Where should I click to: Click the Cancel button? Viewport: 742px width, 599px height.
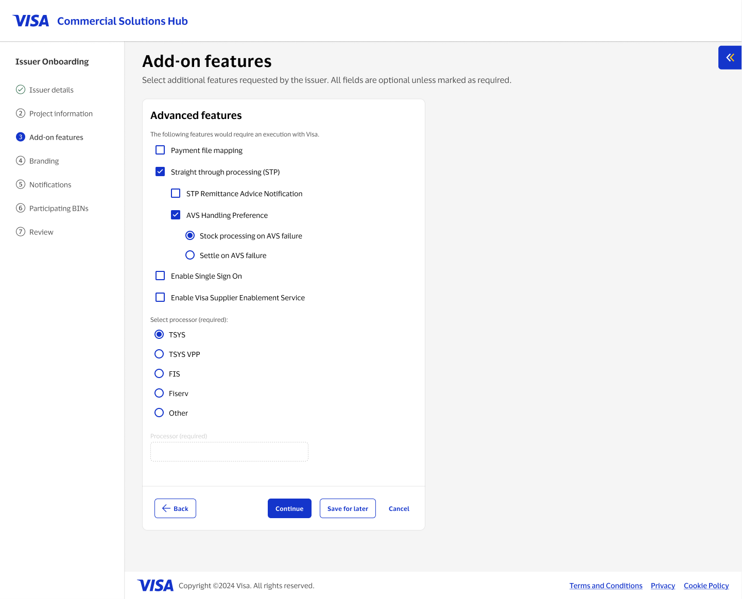coord(399,508)
